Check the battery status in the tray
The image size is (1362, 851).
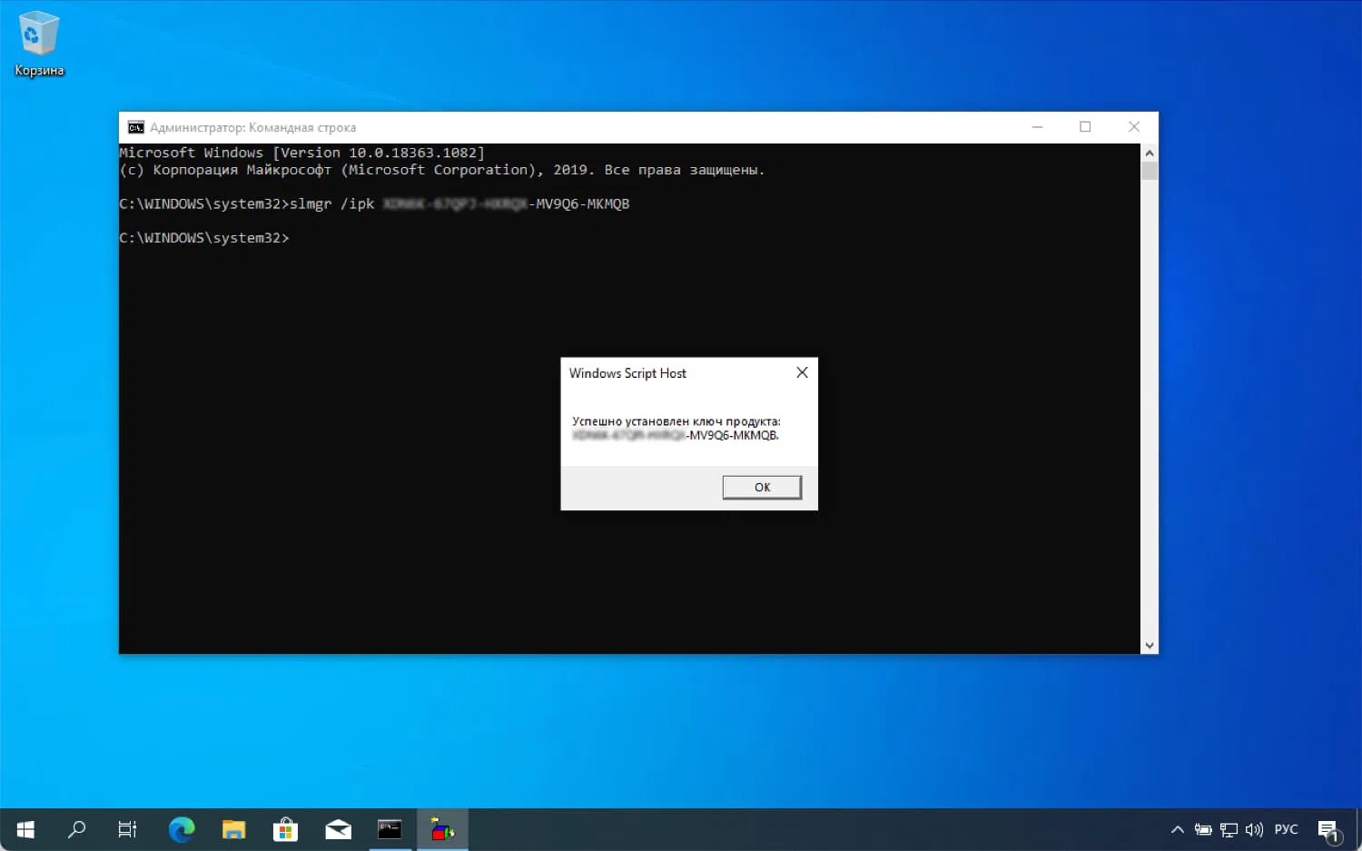tap(1203, 829)
